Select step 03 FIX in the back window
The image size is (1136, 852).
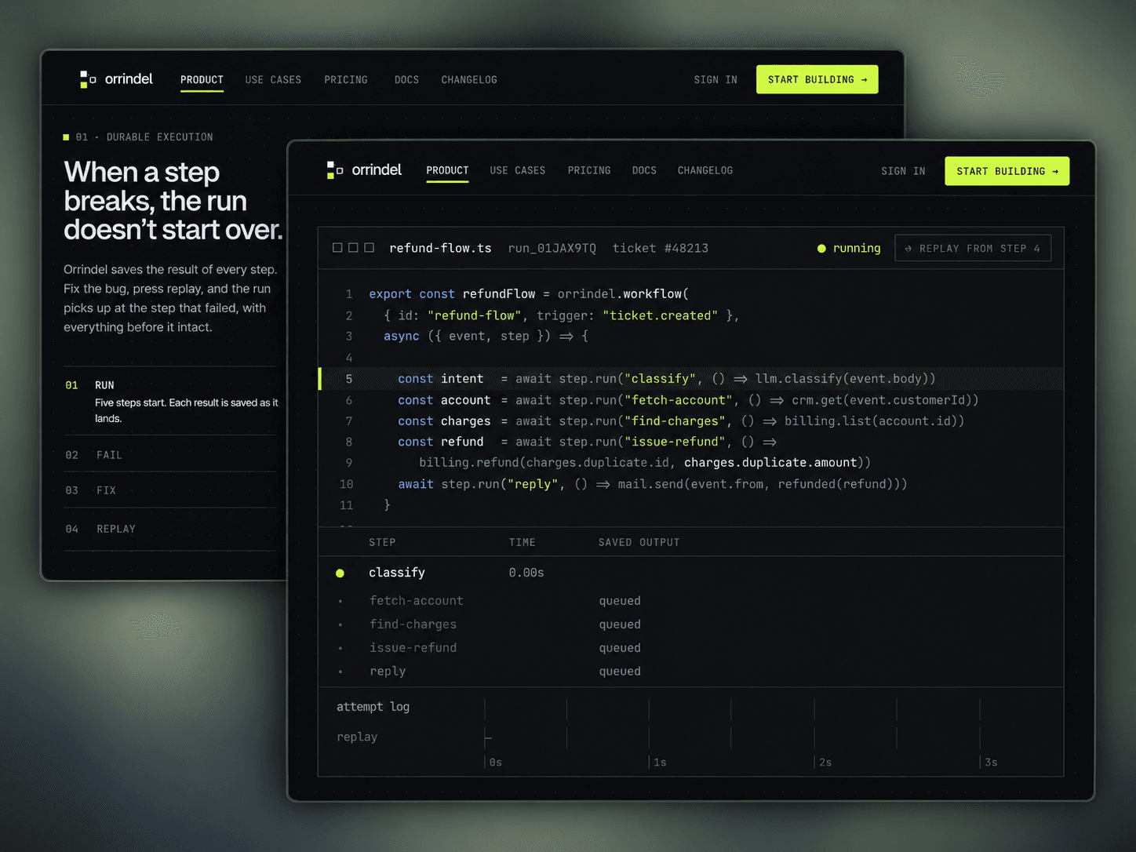click(x=170, y=490)
